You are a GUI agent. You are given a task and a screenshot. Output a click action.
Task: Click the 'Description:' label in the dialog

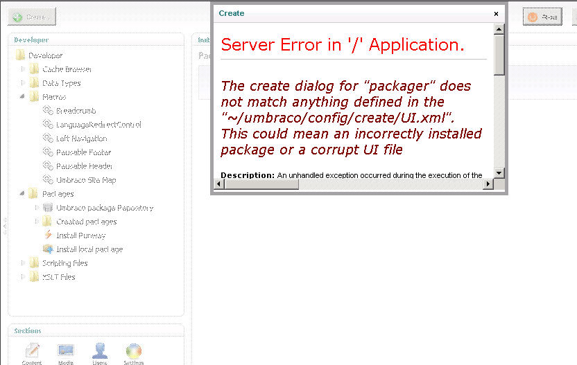(248, 175)
